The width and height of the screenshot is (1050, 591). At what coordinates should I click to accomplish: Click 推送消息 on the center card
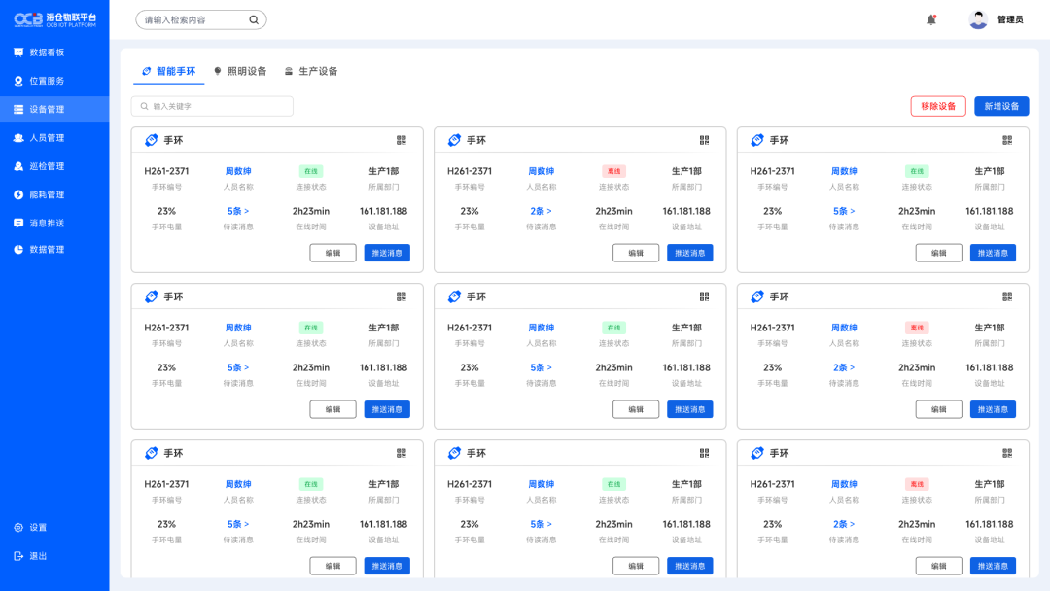click(x=689, y=409)
